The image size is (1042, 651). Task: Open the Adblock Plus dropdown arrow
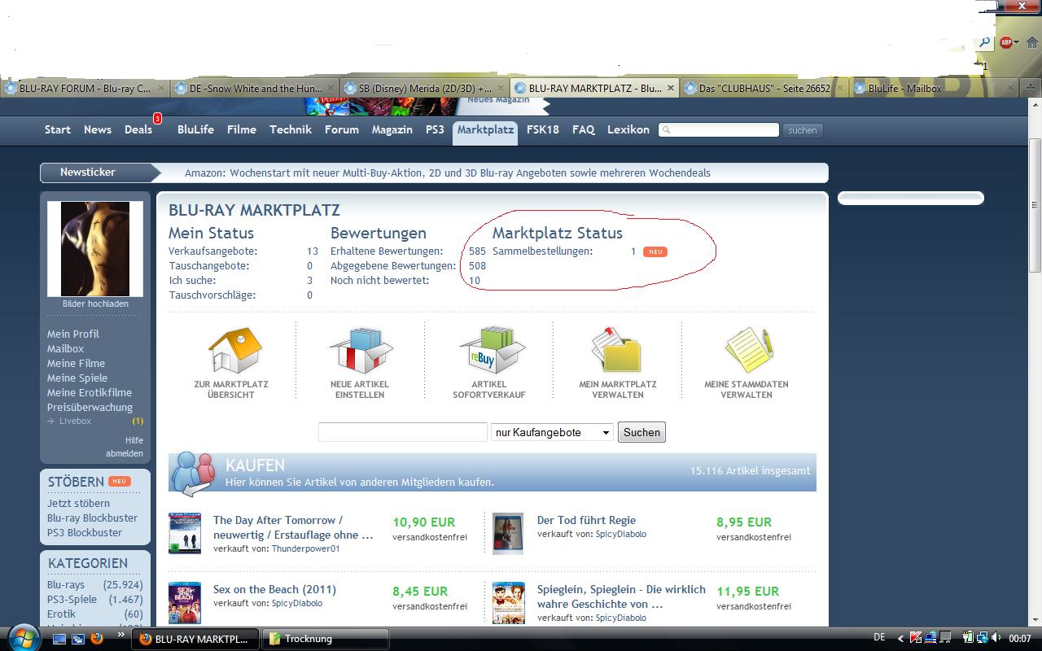click(x=1017, y=42)
